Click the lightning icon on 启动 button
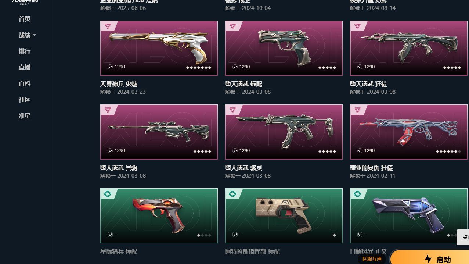Screen dimensions: 469x264 pyautogui.click(x=428, y=259)
